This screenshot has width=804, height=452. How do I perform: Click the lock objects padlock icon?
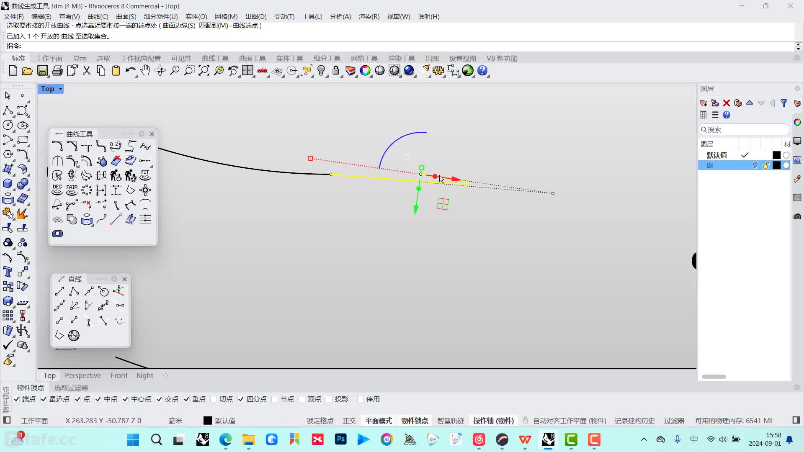[x=336, y=71]
